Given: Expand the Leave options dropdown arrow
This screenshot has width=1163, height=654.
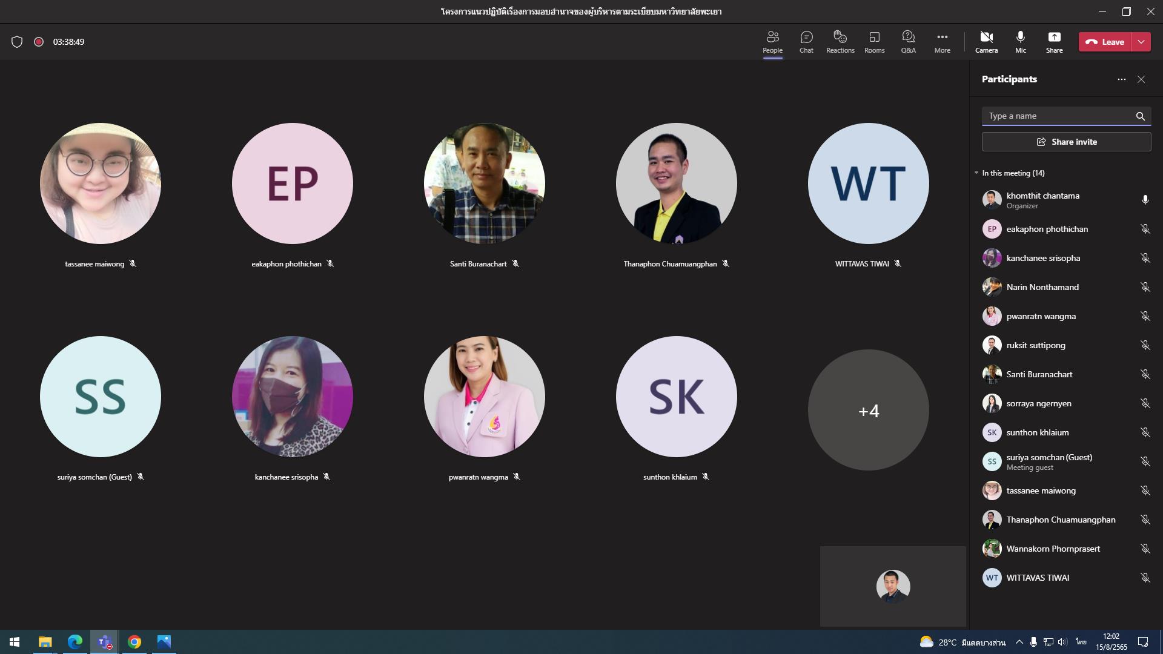Looking at the screenshot, I should pos(1141,42).
